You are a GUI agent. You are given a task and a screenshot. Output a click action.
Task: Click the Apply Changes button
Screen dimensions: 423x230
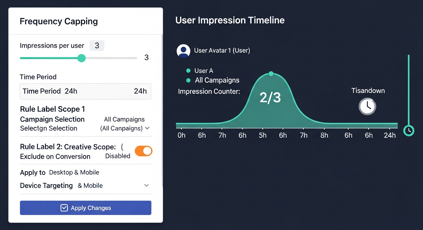pyautogui.click(x=86, y=208)
